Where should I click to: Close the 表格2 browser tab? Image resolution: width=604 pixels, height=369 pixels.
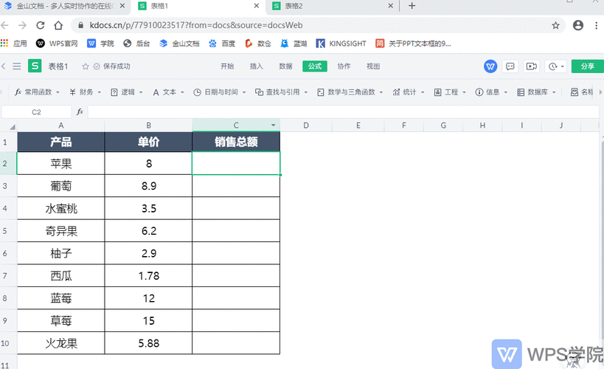[x=390, y=6]
